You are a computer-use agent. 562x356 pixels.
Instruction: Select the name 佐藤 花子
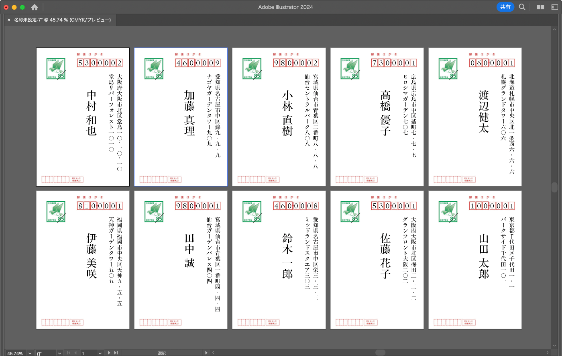click(x=385, y=255)
